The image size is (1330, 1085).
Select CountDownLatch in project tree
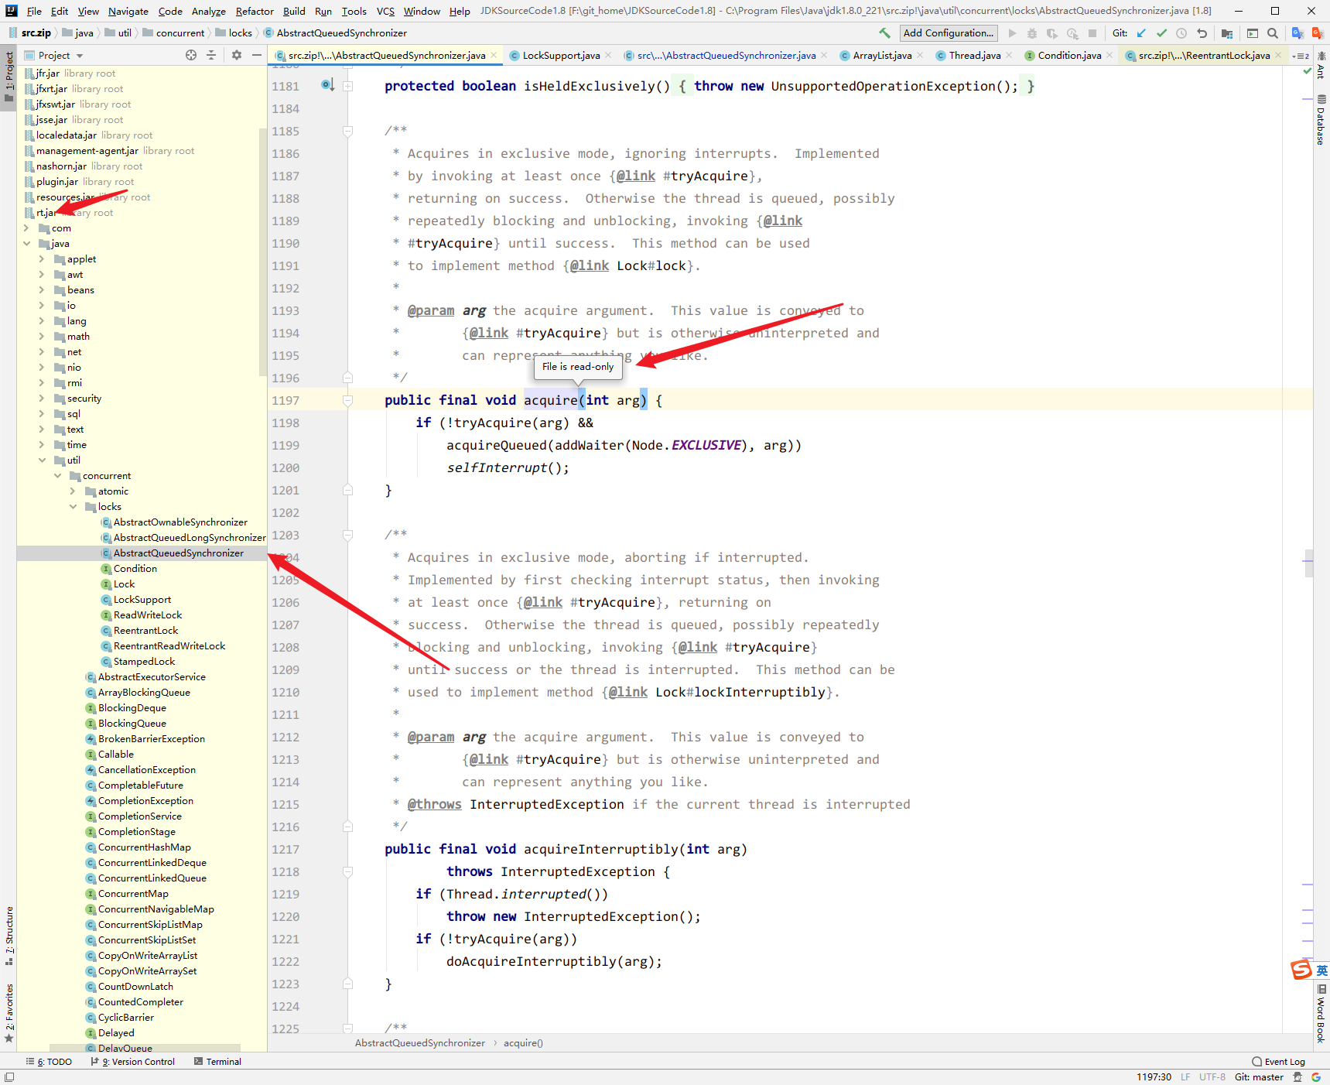(135, 987)
